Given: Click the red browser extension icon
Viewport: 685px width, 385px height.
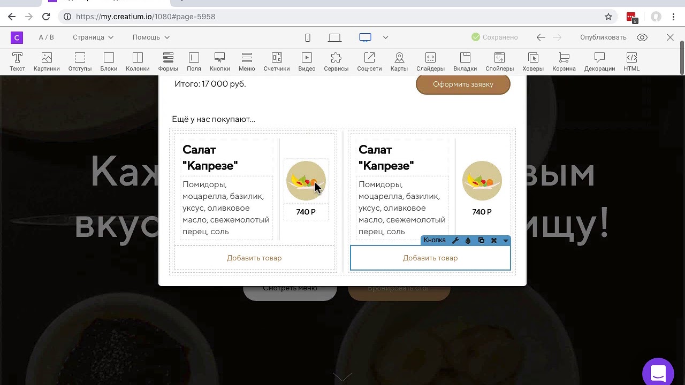Looking at the screenshot, I should 631,17.
